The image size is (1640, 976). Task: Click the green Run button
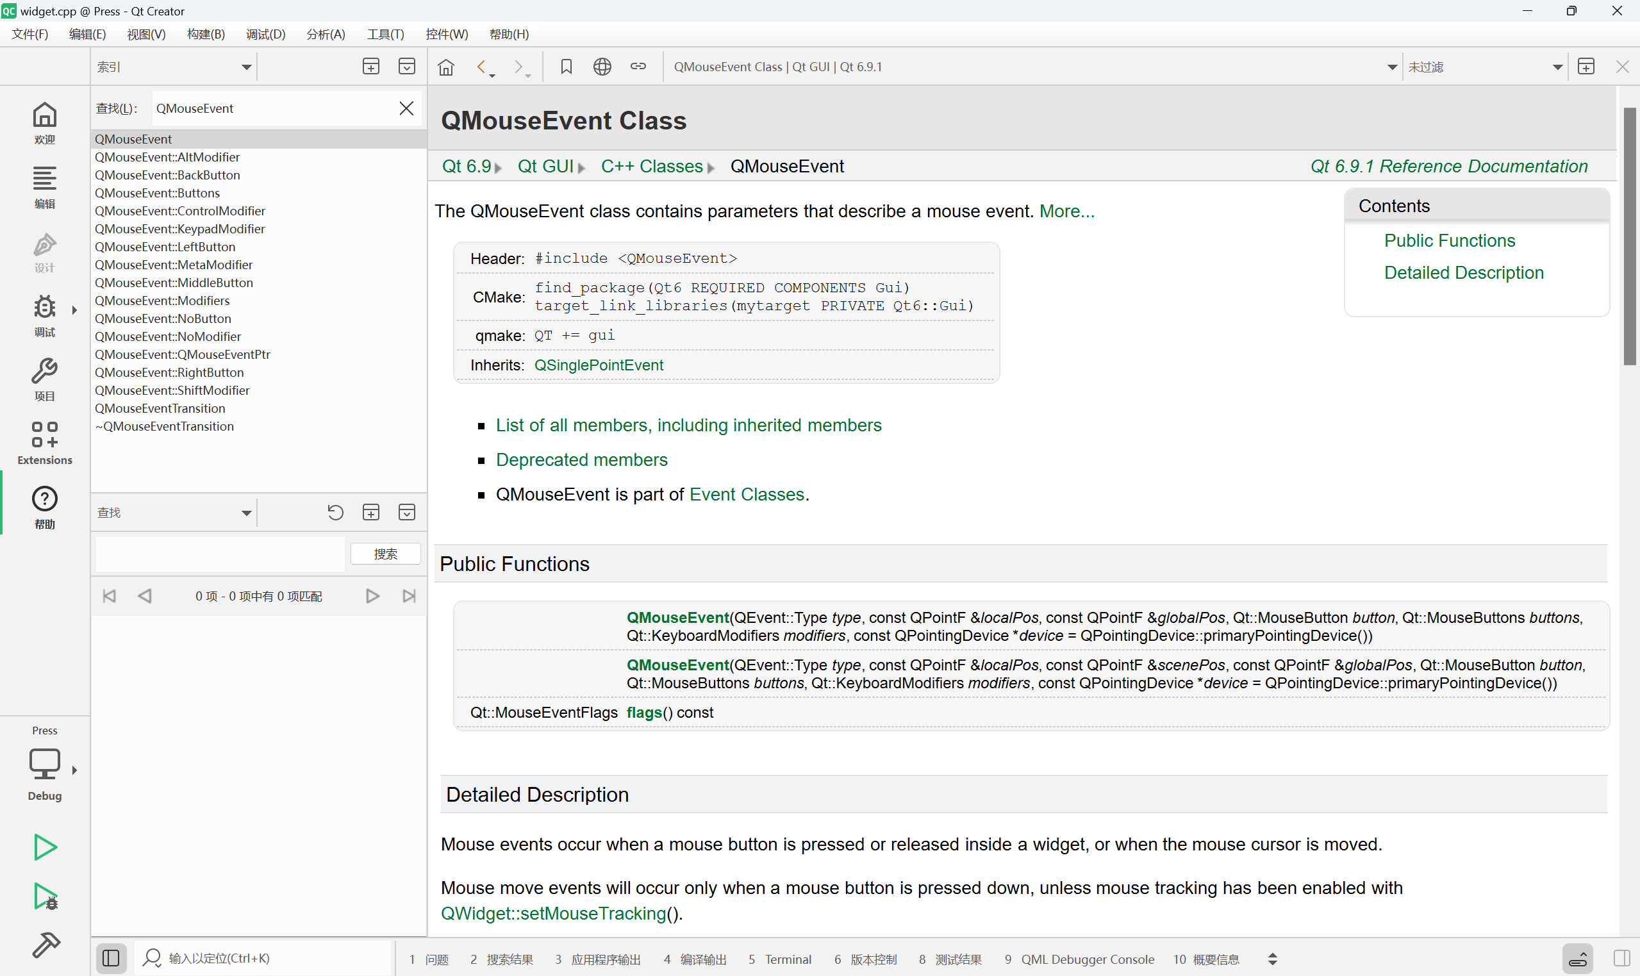(x=44, y=847)
